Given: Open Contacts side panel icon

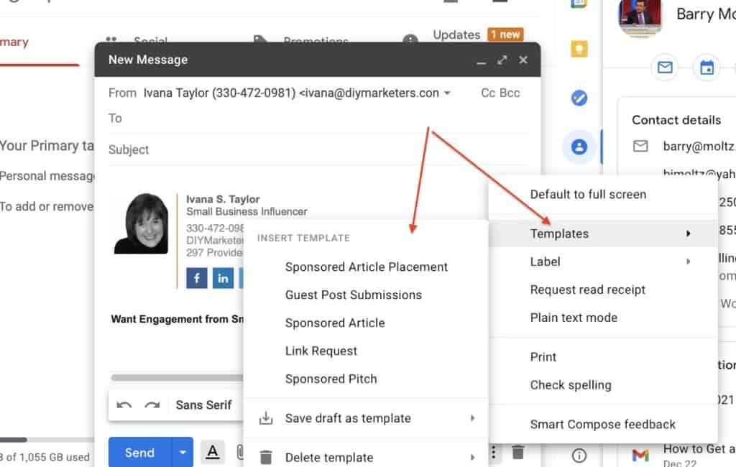Looking at the screenshot, I should pos(579,147).
